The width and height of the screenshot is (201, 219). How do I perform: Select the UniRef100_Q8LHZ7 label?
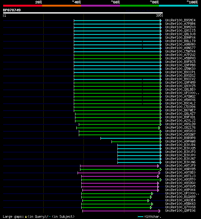coord(180,114)
